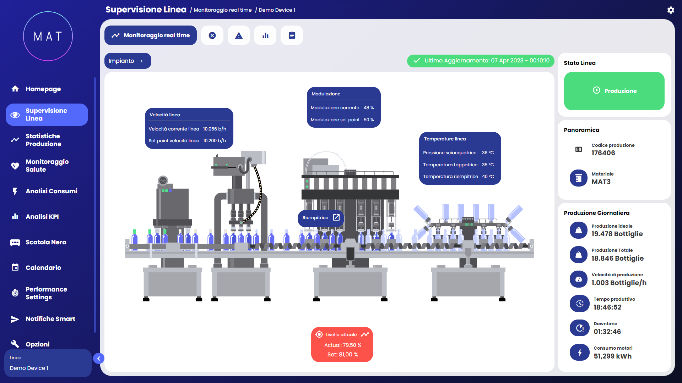This screenshot has height=383, width=682.
Task: Open the bar chart toolbar icon
Action: [x=265, y=35]
